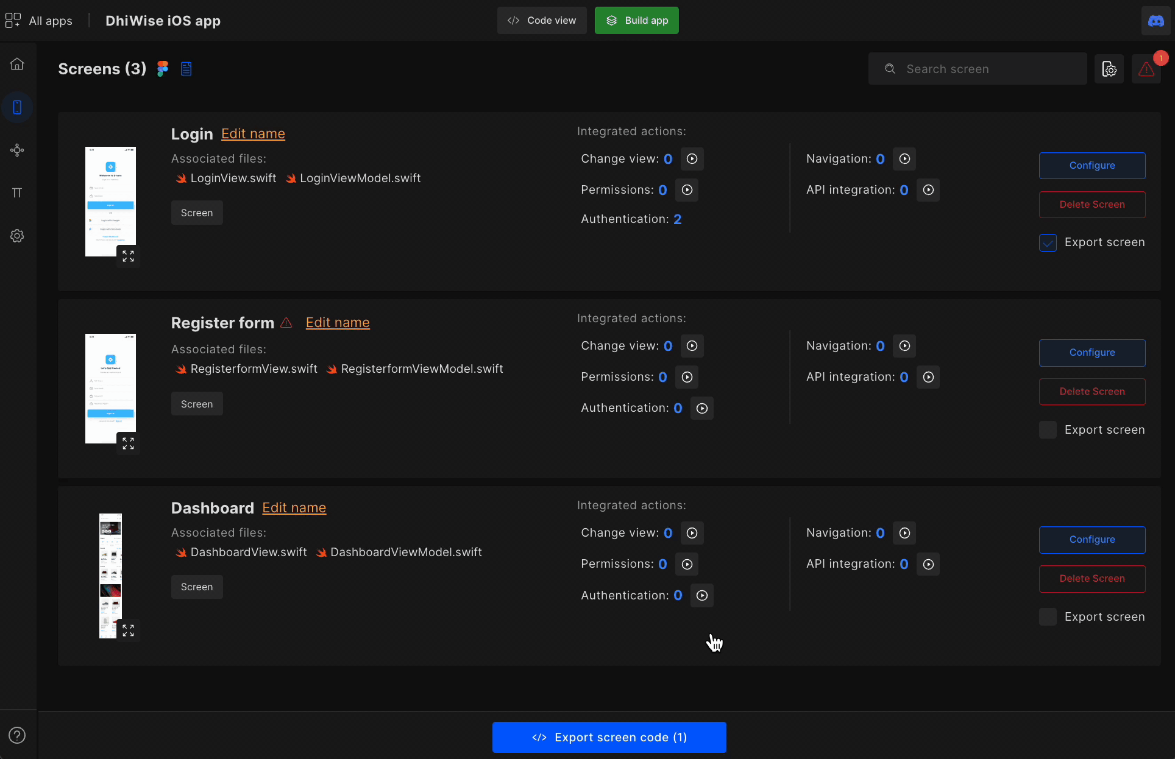This screenshot has height=759, width=1175.
Task: Play Dashboard Permissions tutorial icon
Action: (x=687, y=564)
